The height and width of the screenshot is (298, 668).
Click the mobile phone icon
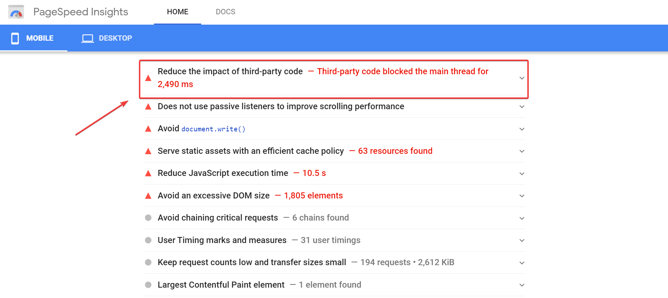coord(15,38)
